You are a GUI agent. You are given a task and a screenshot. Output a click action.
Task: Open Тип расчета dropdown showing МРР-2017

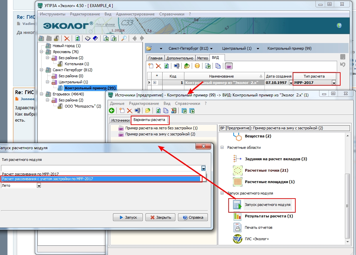pyautogui.click(x=334, y=83)
